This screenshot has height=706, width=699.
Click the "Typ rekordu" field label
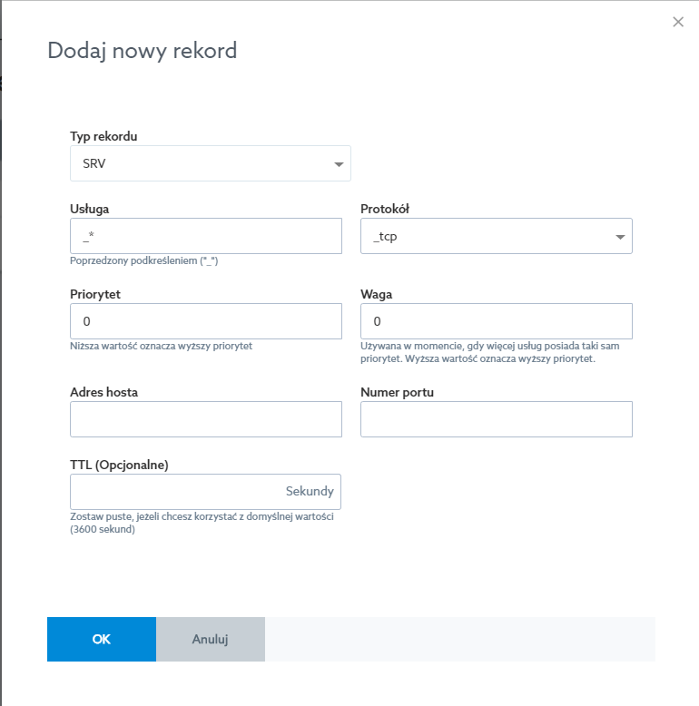pyautogui.click(x=104, y=136)
